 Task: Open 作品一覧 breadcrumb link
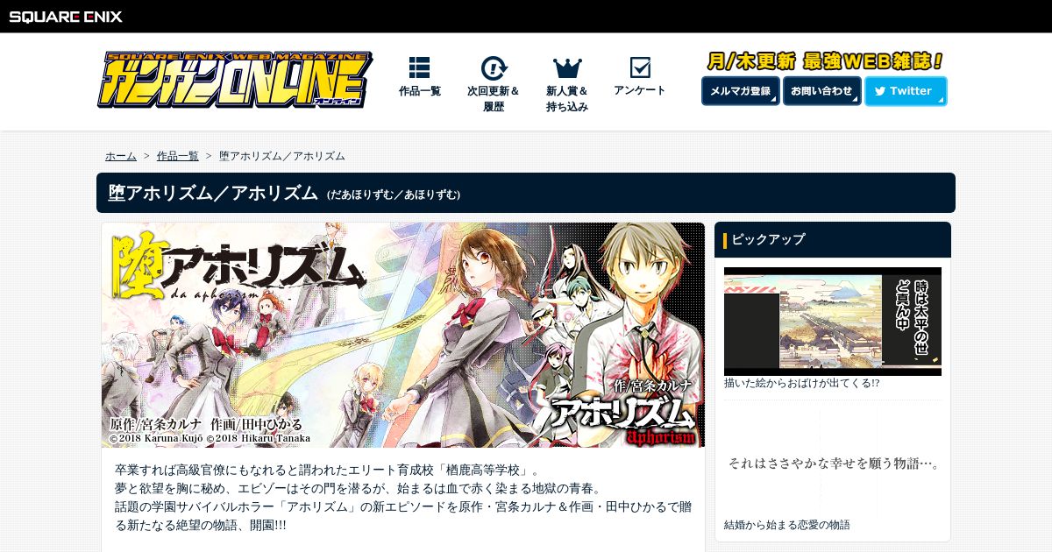coord(178,156)
